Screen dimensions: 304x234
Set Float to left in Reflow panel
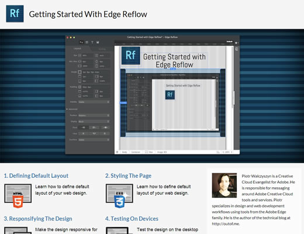[x=83, y=128]
